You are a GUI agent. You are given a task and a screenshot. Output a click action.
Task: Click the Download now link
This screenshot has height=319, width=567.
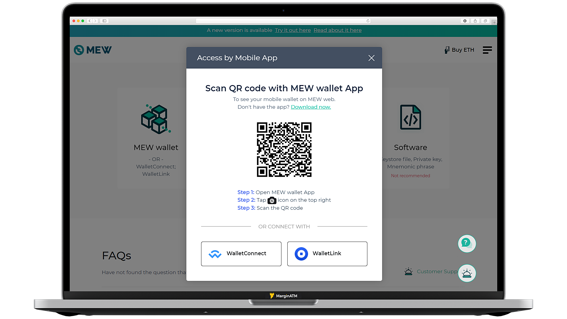(311, 107)
